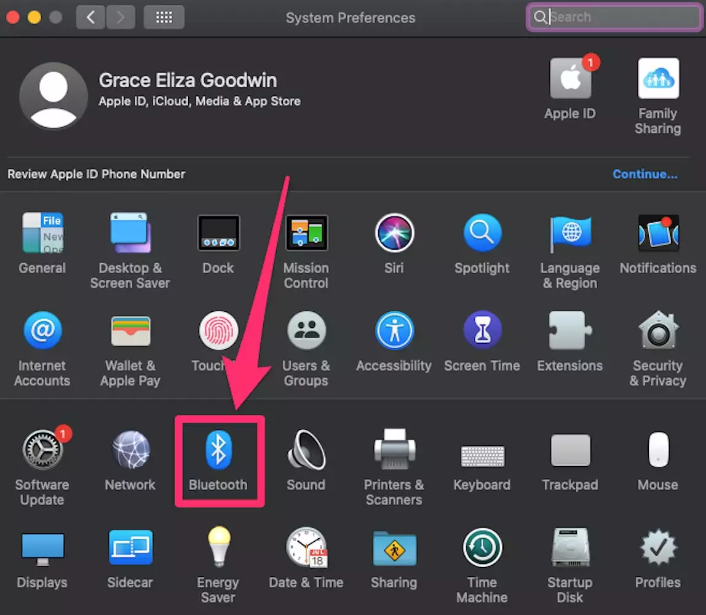Viewport: 706px width, 615px height.
Task: Open Printers & Scanners pane
Action: coord(394,451)
